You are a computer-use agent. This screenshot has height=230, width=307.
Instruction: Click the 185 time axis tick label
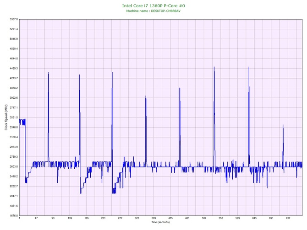(x=87, y=218)
